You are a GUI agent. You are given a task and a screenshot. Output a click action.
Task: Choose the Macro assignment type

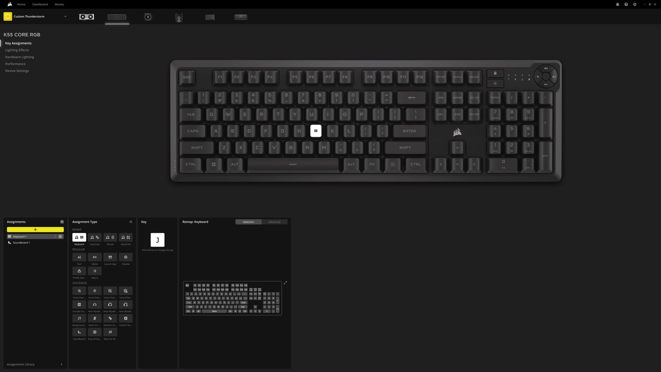[x=95, y=271]
